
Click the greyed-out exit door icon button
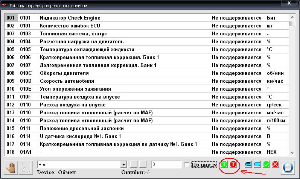tap(26, 167)
